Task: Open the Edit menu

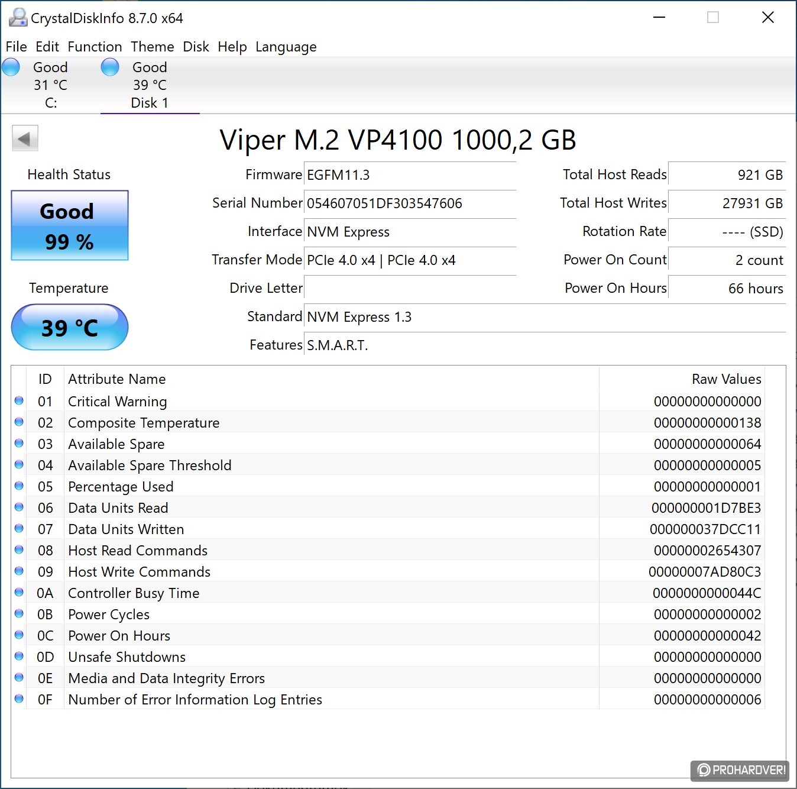Action: point(47,47)
